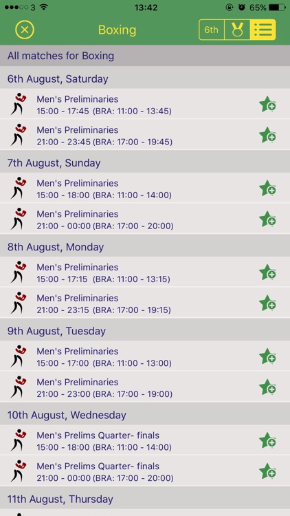Switch to the 6th day view tab
Viewport: 290px width, 516px height.
tap(212, 30)
